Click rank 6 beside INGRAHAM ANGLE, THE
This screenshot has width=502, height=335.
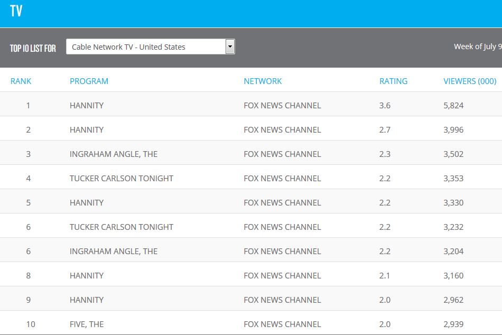28,252
